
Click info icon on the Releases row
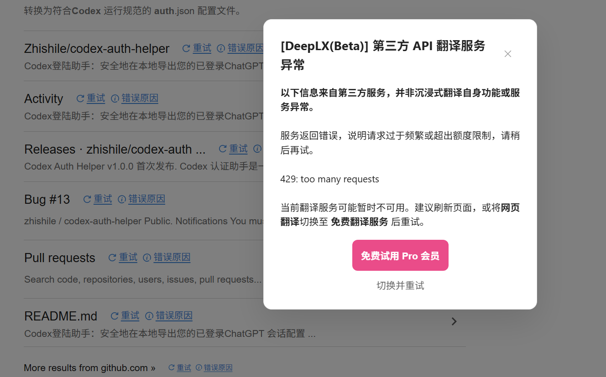click(257, 149)
